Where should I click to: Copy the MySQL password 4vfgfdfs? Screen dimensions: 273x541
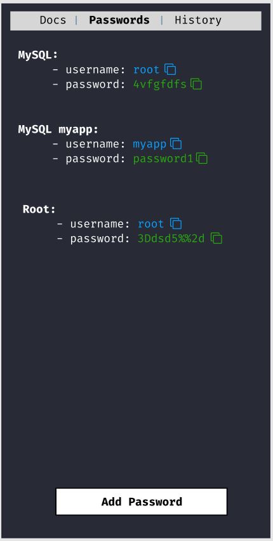pyautogui.click(x=196, y=84)
